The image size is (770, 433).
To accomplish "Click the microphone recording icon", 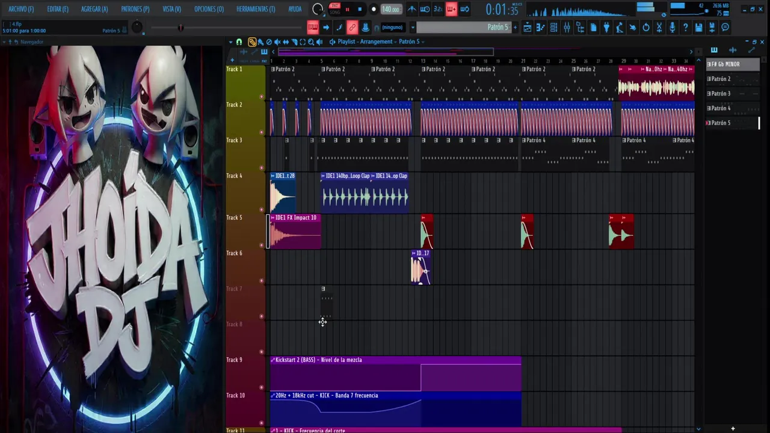I will 673,27.
